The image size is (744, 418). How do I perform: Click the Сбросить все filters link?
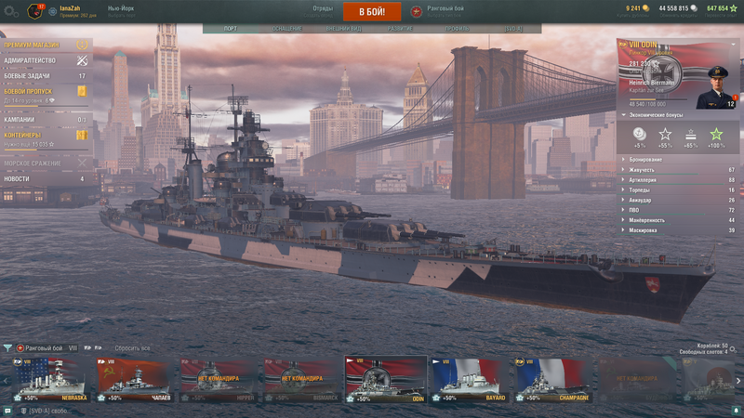[132, 348]
